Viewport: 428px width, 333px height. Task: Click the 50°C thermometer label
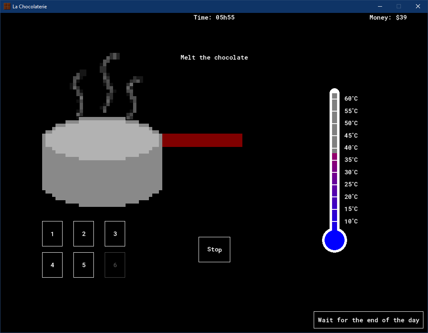pyautogui.click(x=351, y=123)
